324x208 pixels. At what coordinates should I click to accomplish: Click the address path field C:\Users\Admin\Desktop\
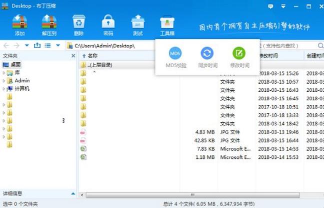(x=105, y=46)
